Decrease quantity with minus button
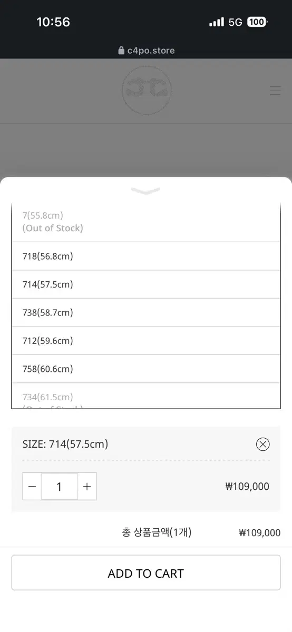The height and width of the screenshot is (632, 292). tap(32, 487)
